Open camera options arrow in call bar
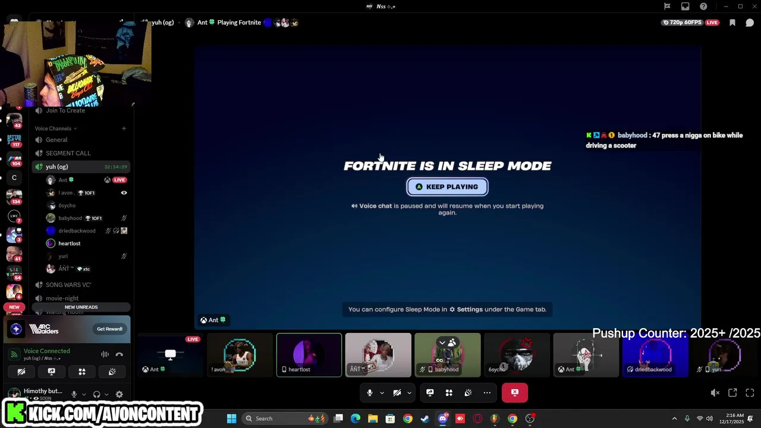 click(x=409, y=393)
